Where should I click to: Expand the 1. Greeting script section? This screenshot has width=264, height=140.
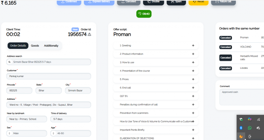(x=156, y=45)
